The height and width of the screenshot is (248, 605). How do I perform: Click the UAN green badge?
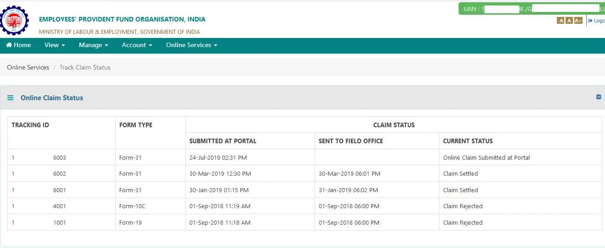coord(532,9)
